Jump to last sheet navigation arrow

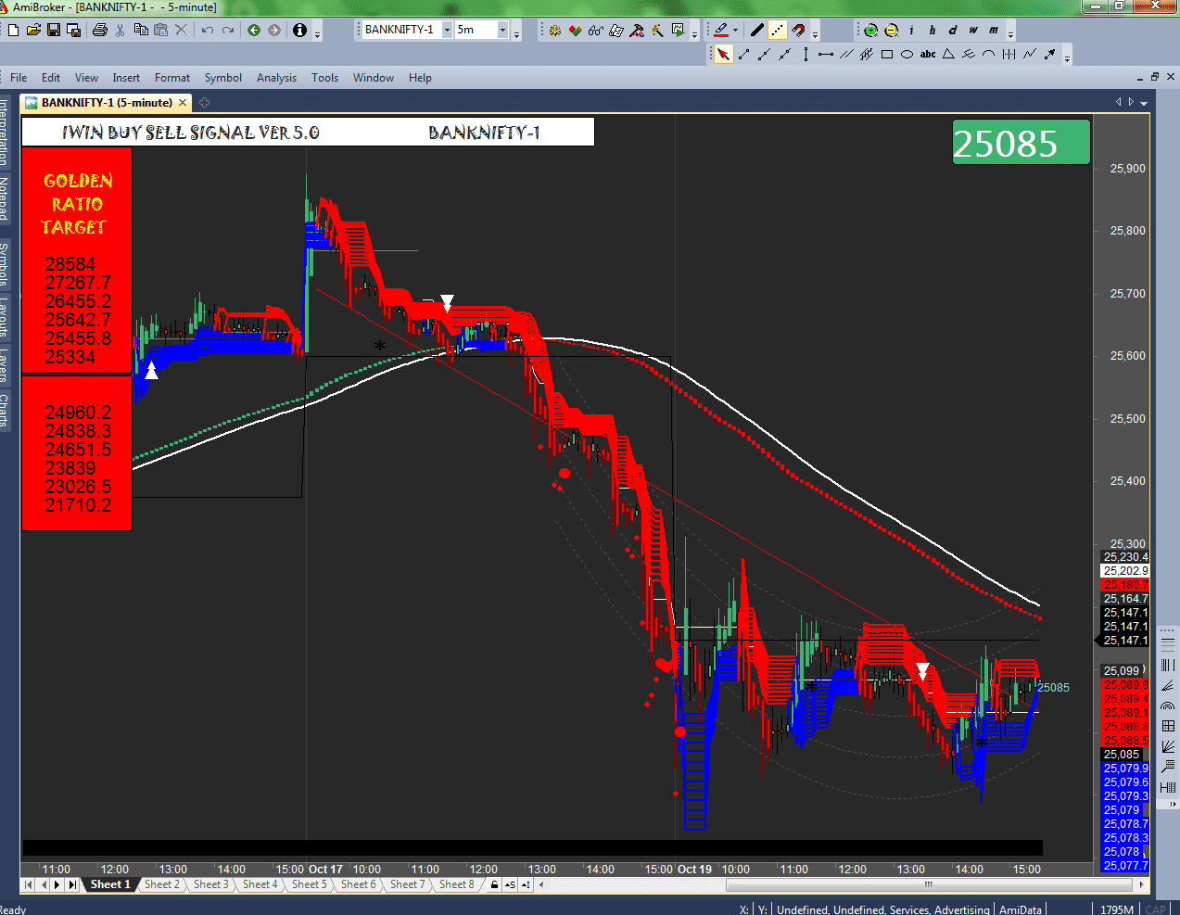pyautogui.click(x=72, y=884)
